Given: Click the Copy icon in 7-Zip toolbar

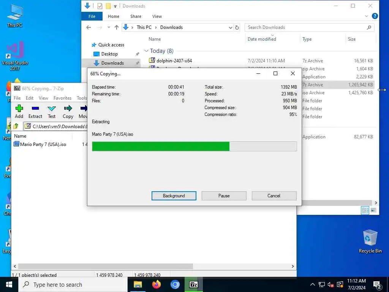Looking at the screenshot, I should click(x=68, y=108).
